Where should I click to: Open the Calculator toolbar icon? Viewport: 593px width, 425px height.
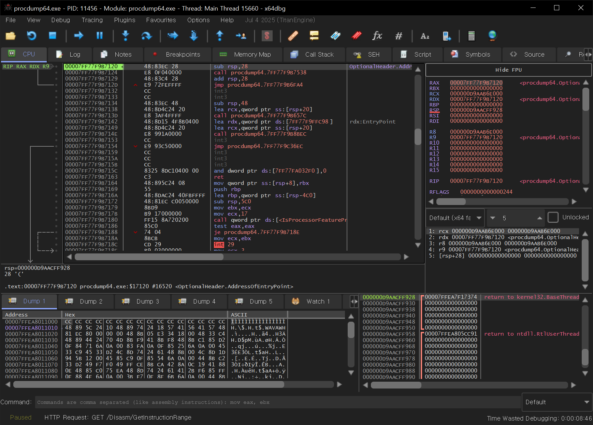tap(471, 35)
